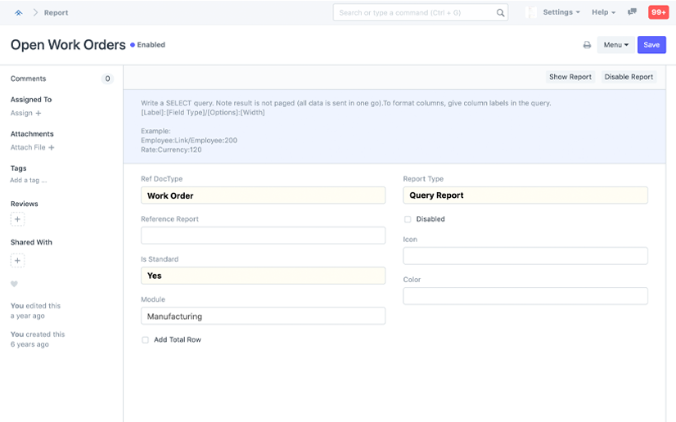The width and height of the screenshot is (676, 422).
Task: Click the Reference Report input field
Action: coord(263,236)
